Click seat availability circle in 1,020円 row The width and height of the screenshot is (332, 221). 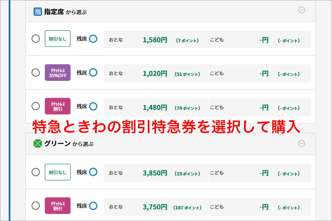click(93, 72)
